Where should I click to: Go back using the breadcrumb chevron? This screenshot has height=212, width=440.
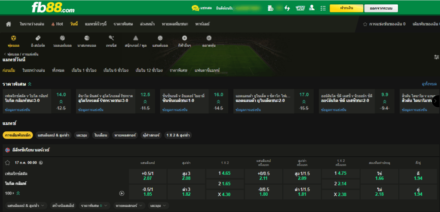click(5, 54)
